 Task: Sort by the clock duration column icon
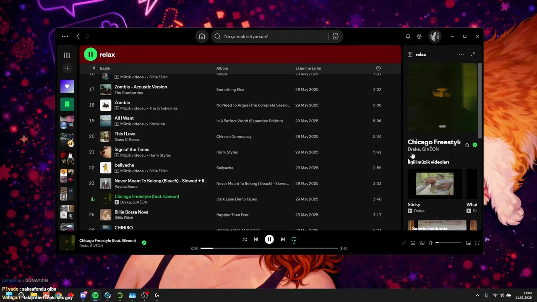[378, 68]
